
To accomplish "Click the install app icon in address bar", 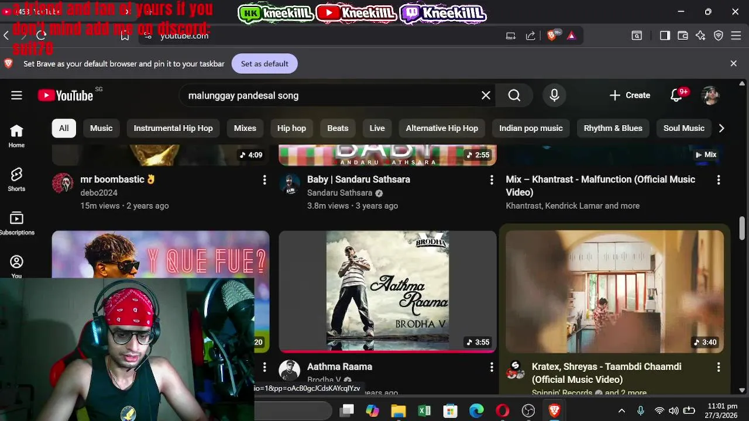I will pos(511,36).
